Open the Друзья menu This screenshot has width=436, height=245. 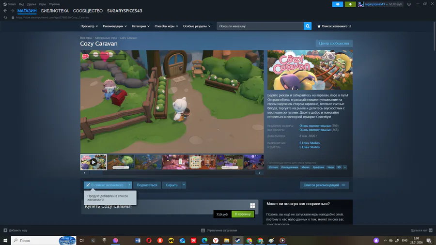pyautogui.click(x=31, y=4)
